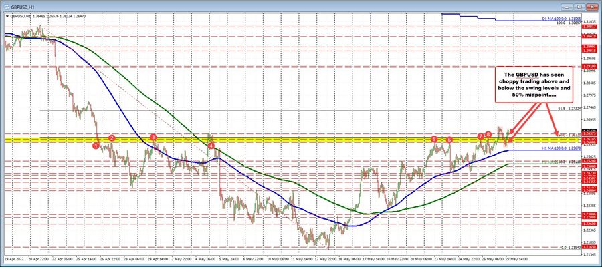Select the 50.0 - 1.26220 Fibonacci label

coord(569,135)
